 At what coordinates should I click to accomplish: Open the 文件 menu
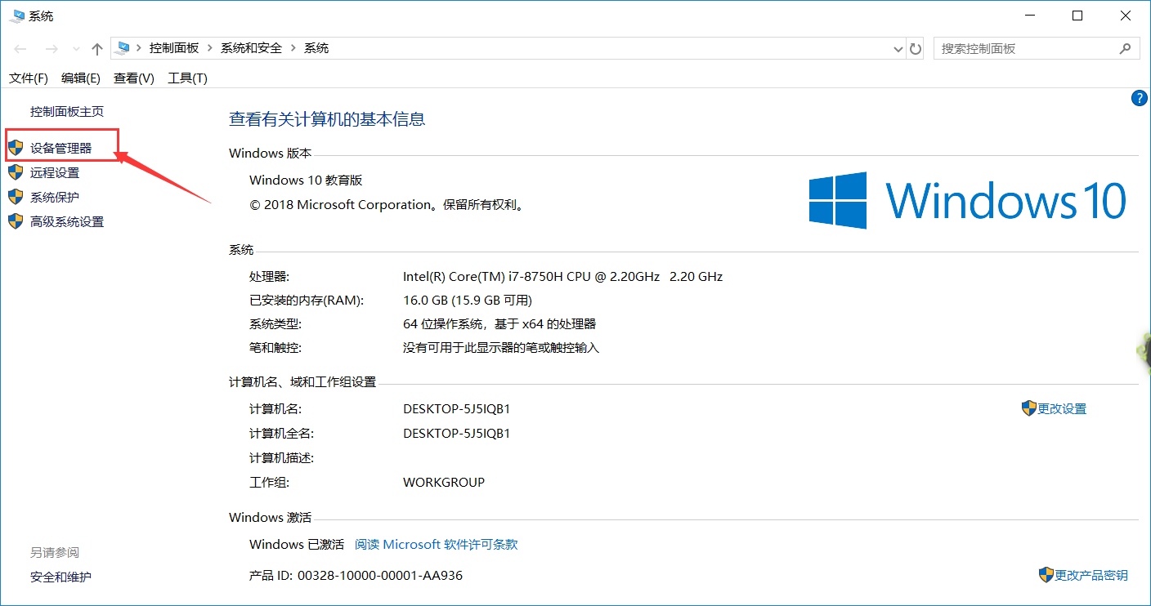(28, 78)
